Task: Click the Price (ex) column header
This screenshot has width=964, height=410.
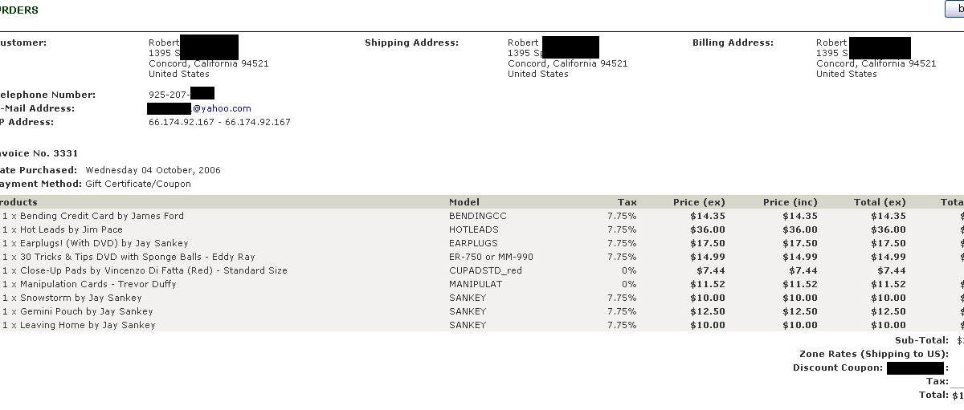Action: 699,202
